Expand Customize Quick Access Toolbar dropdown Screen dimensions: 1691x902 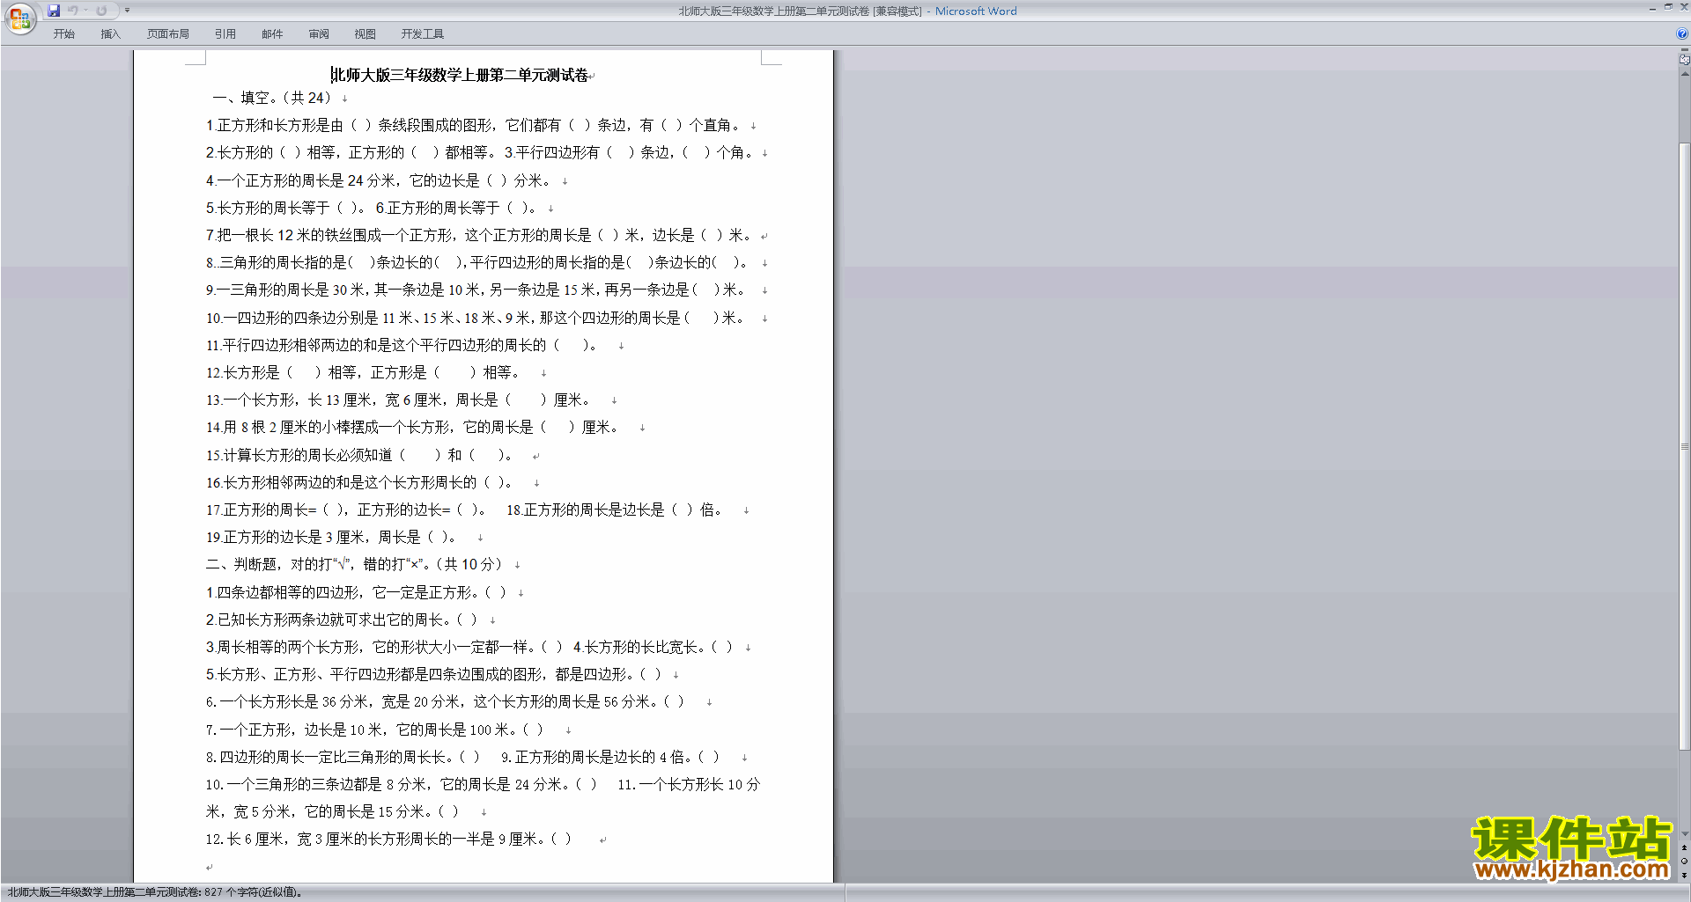[127, 11]
